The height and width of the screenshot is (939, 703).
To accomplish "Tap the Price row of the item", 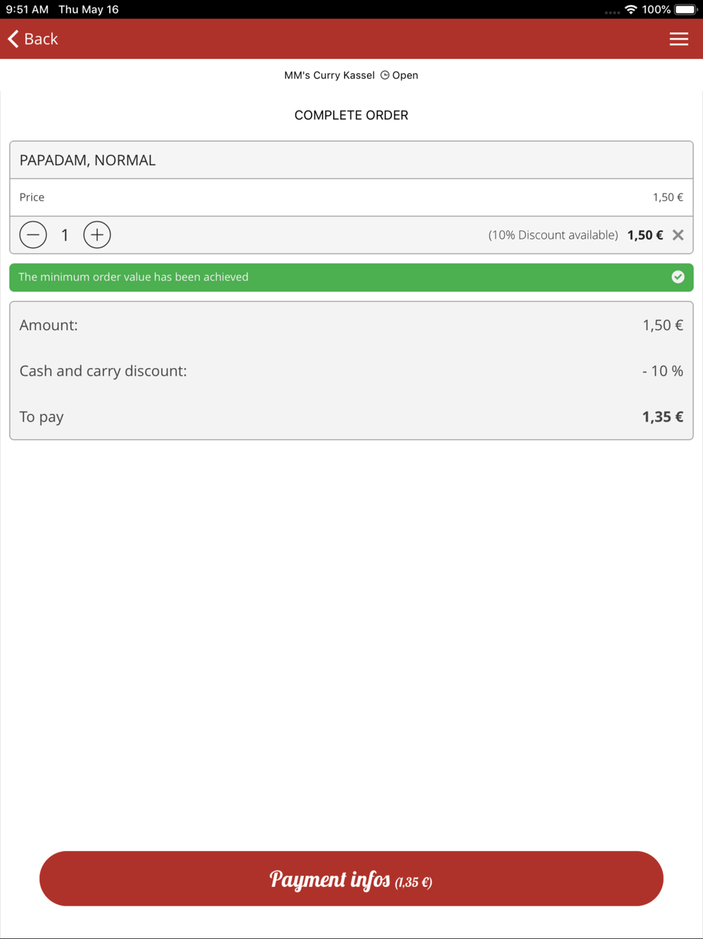I will [x=351, y=198].
